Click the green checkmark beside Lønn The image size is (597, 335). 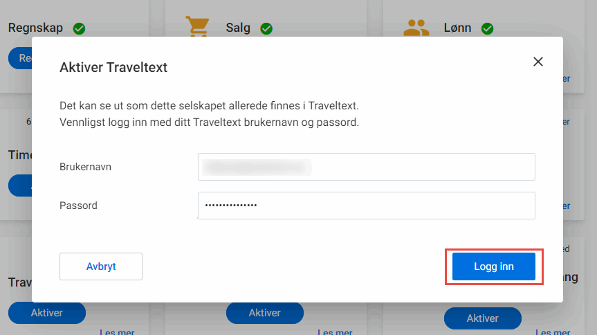click(487, 28)
